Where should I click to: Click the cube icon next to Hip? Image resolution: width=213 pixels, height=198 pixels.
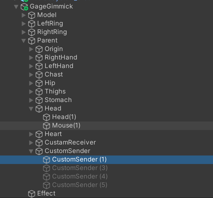point(39,83)
